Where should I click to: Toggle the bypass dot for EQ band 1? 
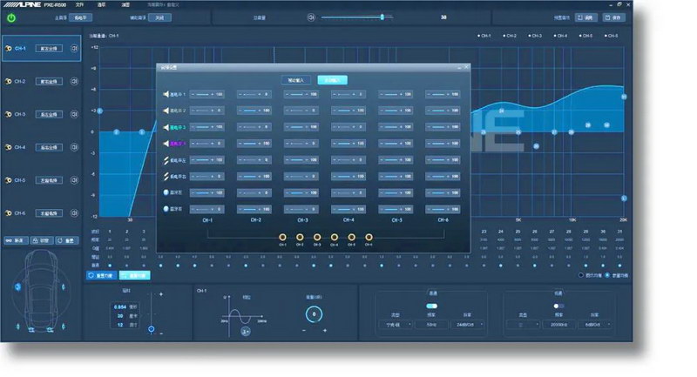pyautogui.click(x=110, y=266)
